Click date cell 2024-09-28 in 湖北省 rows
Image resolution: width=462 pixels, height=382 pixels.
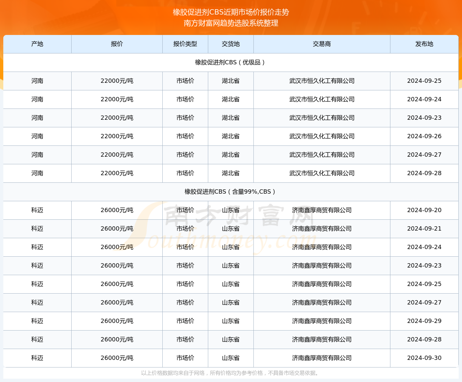pos(424,173)
